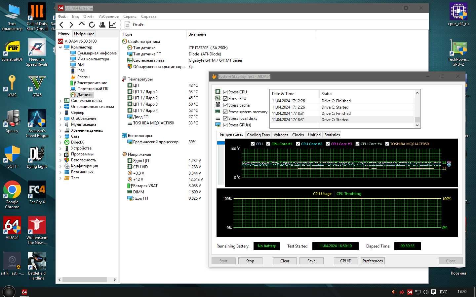This screenshot has height=297, width=476.
Task: Click the Отчёт report toolbar button
Action: 134,25
